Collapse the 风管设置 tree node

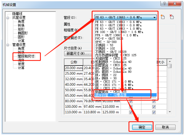[x=8, y=18]
